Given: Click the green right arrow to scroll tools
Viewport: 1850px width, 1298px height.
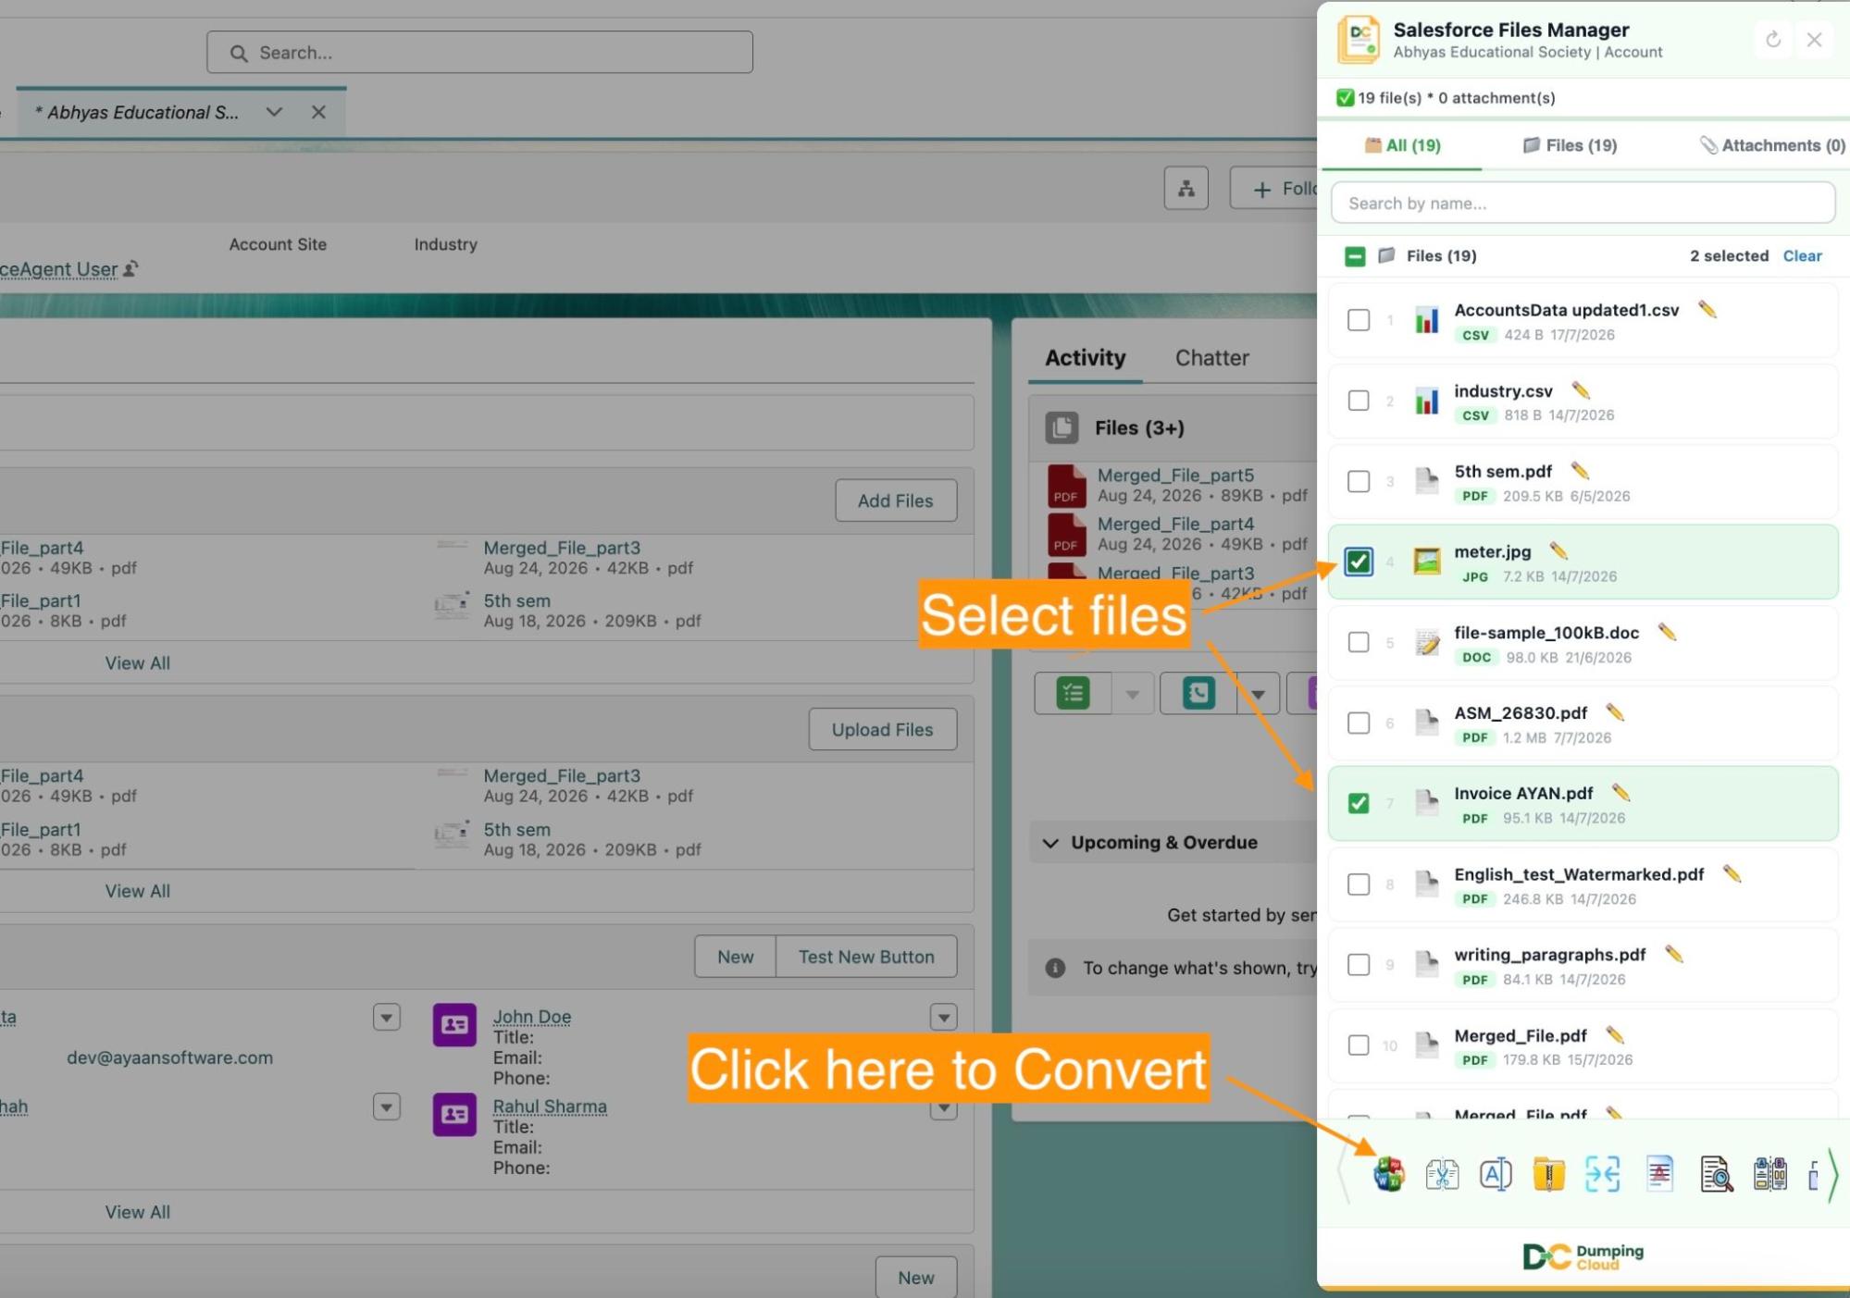Looking at the screenshot, I should [x=1832, y=1175].
